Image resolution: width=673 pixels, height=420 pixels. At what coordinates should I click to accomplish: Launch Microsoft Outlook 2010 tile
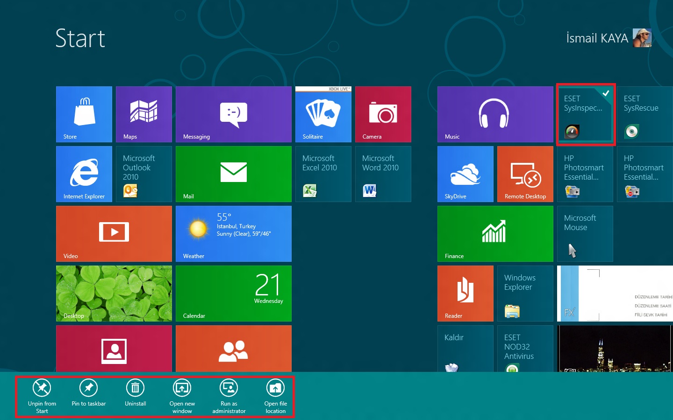pyautogui.click(x=144, y=174)
